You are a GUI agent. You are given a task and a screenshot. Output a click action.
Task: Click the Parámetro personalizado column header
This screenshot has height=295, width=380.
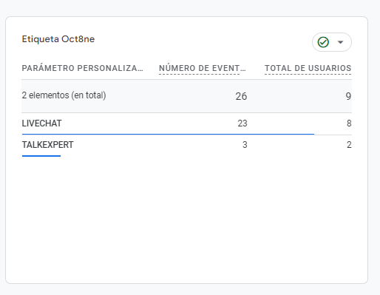(x=82, y=68)
